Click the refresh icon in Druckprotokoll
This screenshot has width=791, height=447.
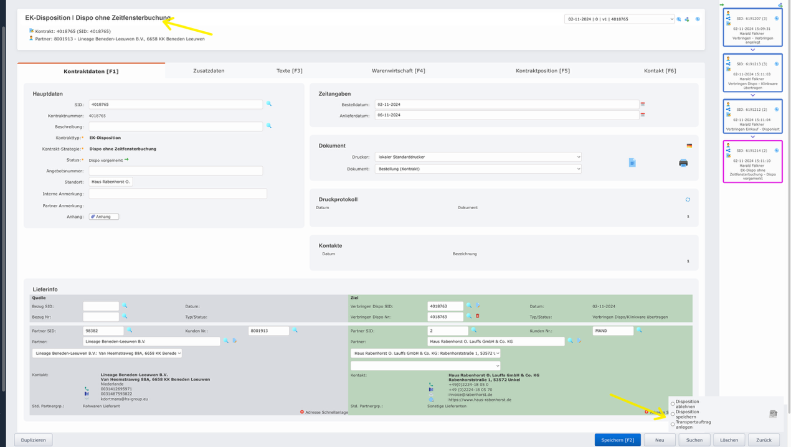[x=688, y=200]
